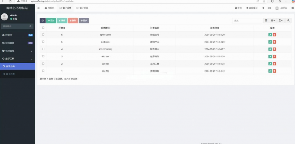Edit the 实用工具 row with pencil icon
This screenshot has width=295, height=144.
(x=270, y=64)
